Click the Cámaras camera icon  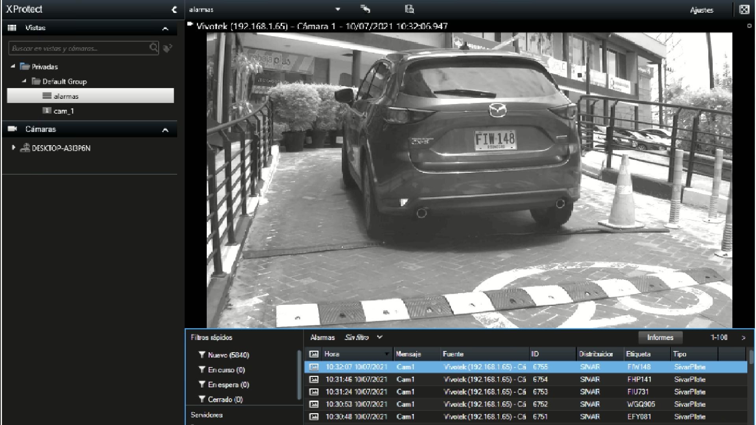click(x=12, y=129)
